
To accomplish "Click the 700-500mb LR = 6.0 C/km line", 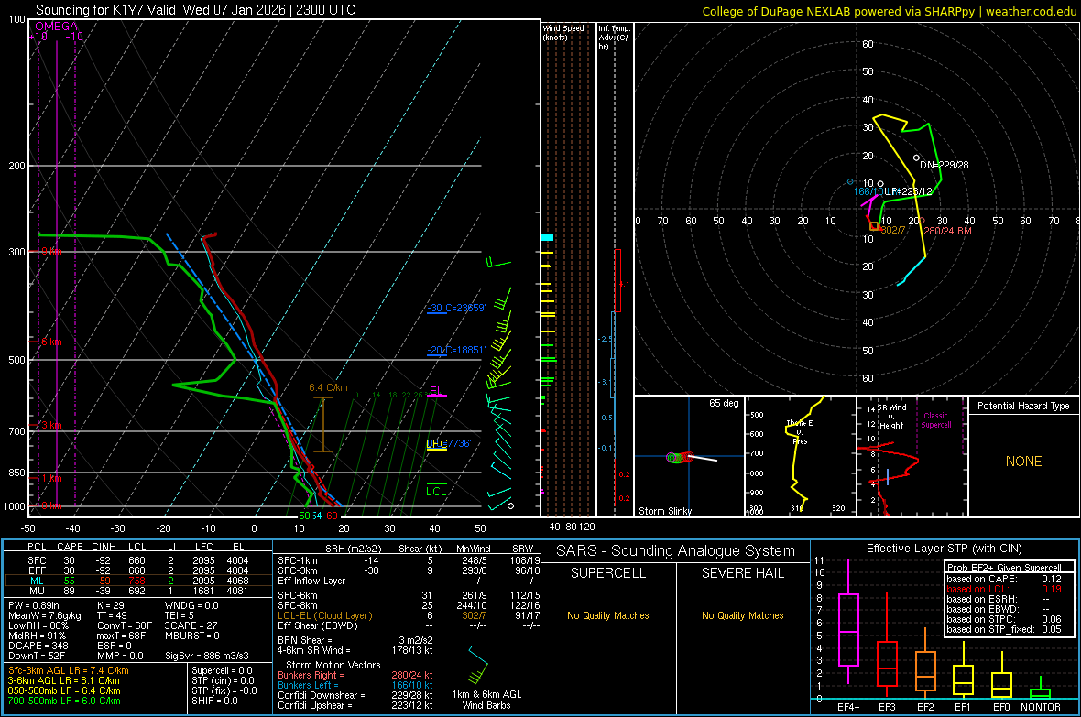I will [64, 701].
